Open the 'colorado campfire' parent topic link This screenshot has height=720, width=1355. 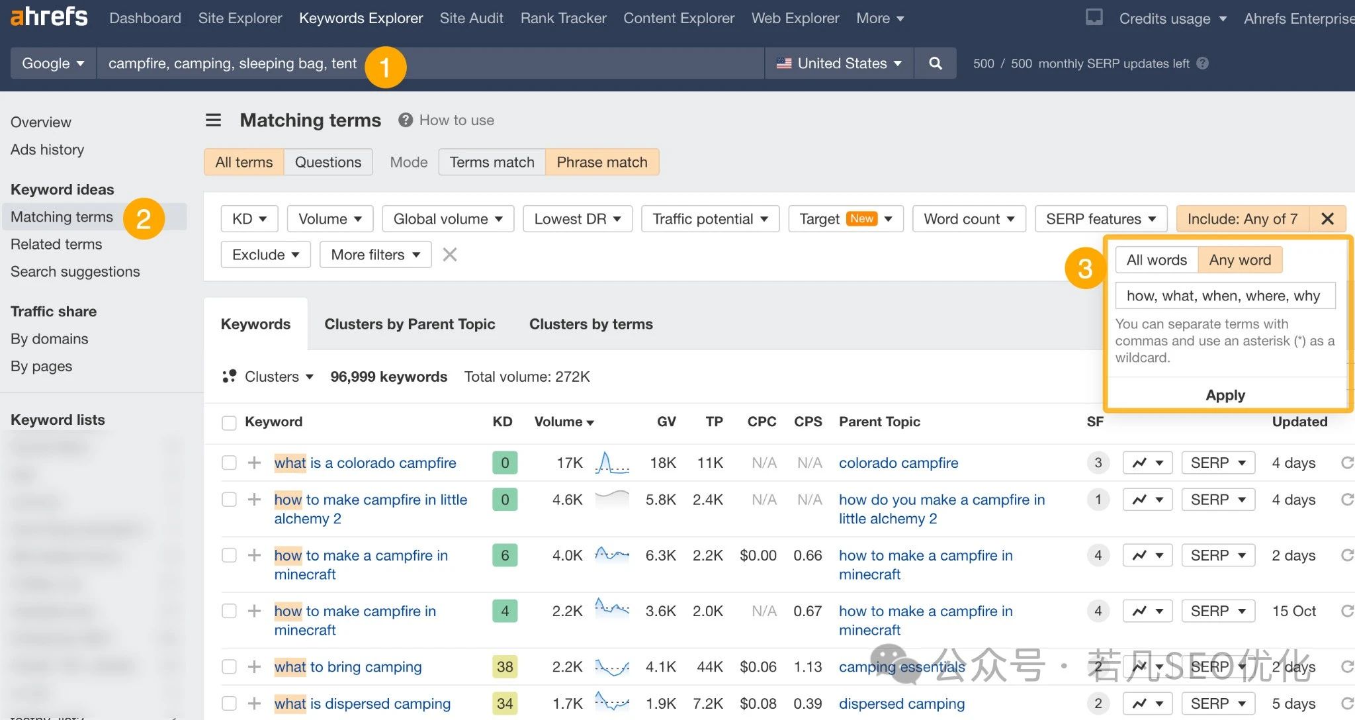(898, 463)
